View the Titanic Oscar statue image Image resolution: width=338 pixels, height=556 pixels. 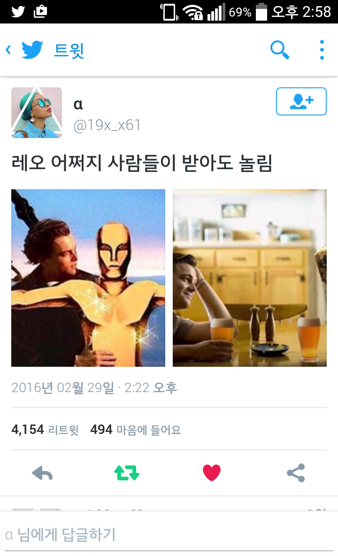[x=88, y=278]
